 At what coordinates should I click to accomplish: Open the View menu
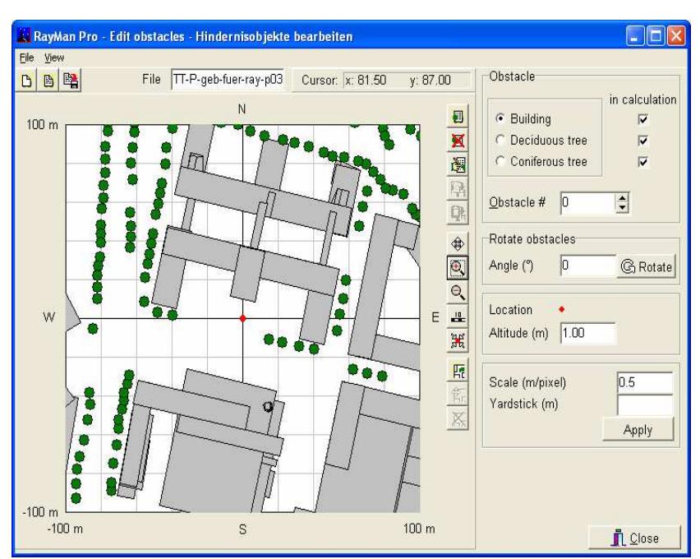[x=54, y=58]
